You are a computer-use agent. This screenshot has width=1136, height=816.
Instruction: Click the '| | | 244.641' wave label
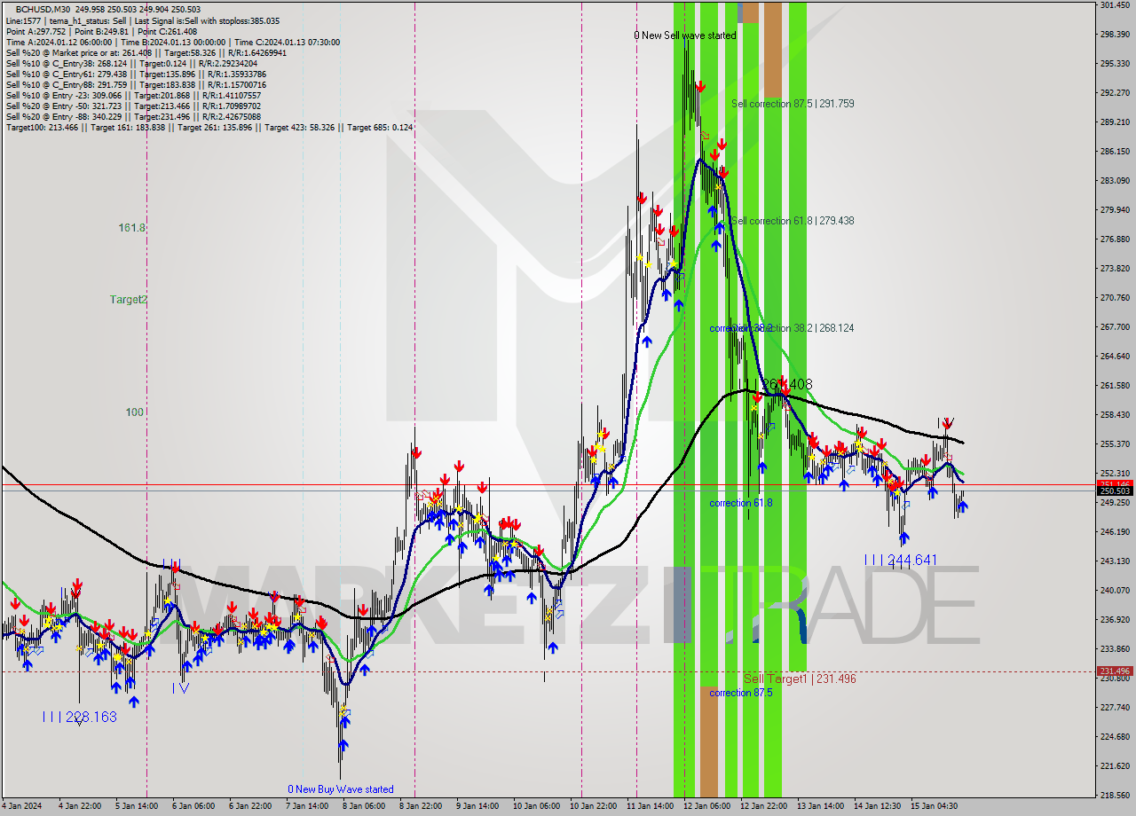tap(901, 560)
